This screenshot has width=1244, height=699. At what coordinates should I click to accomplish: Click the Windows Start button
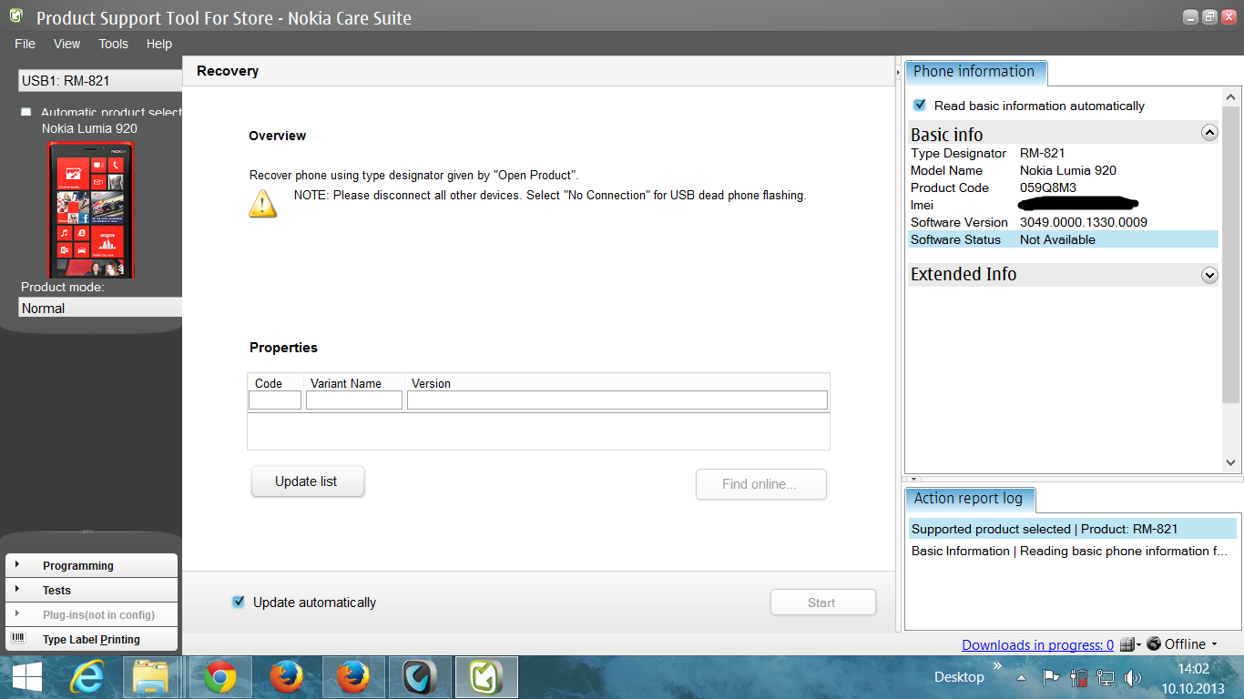(x=26, y=677)
